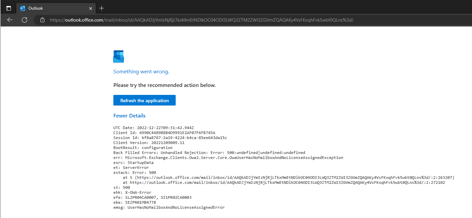
Task: Click 'st: 500' text
Action: 122,187
